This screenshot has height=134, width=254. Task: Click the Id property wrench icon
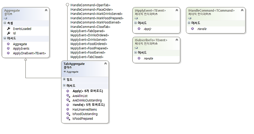click(x=8, y=33)
